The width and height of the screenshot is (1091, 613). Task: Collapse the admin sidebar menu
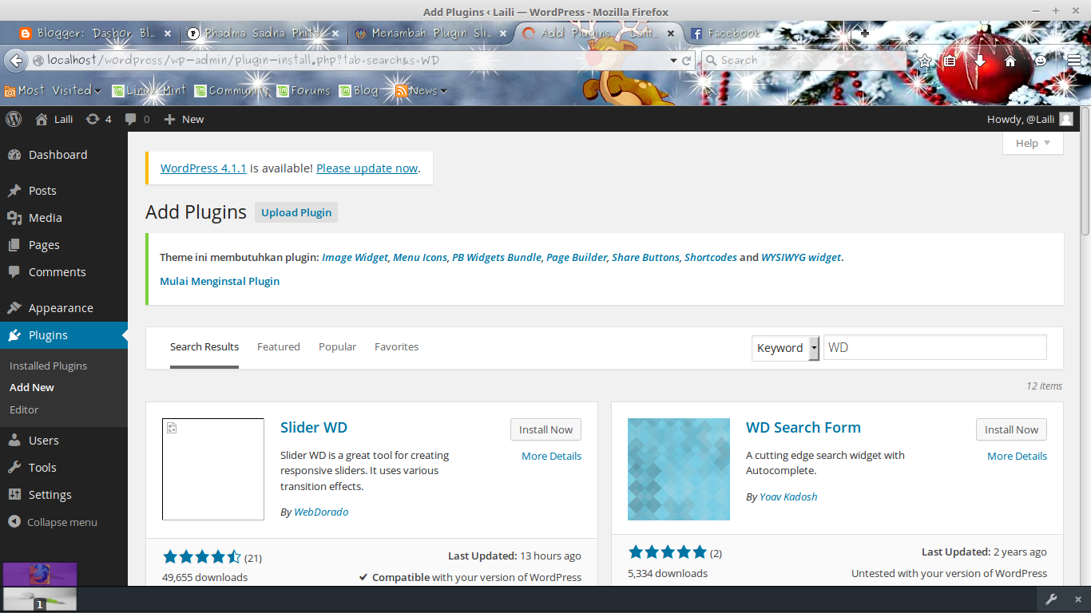[53, 522]
